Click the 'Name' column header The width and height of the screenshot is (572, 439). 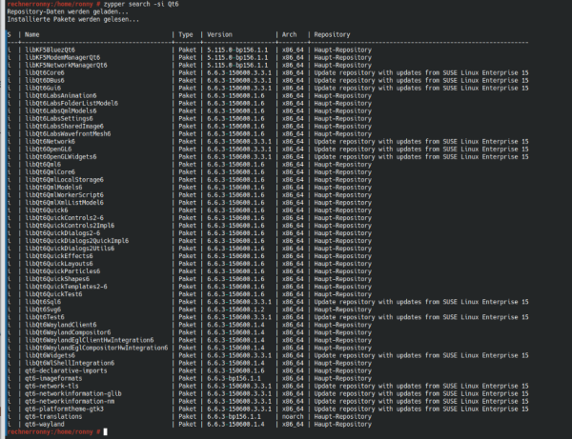[x=31, y=34]
